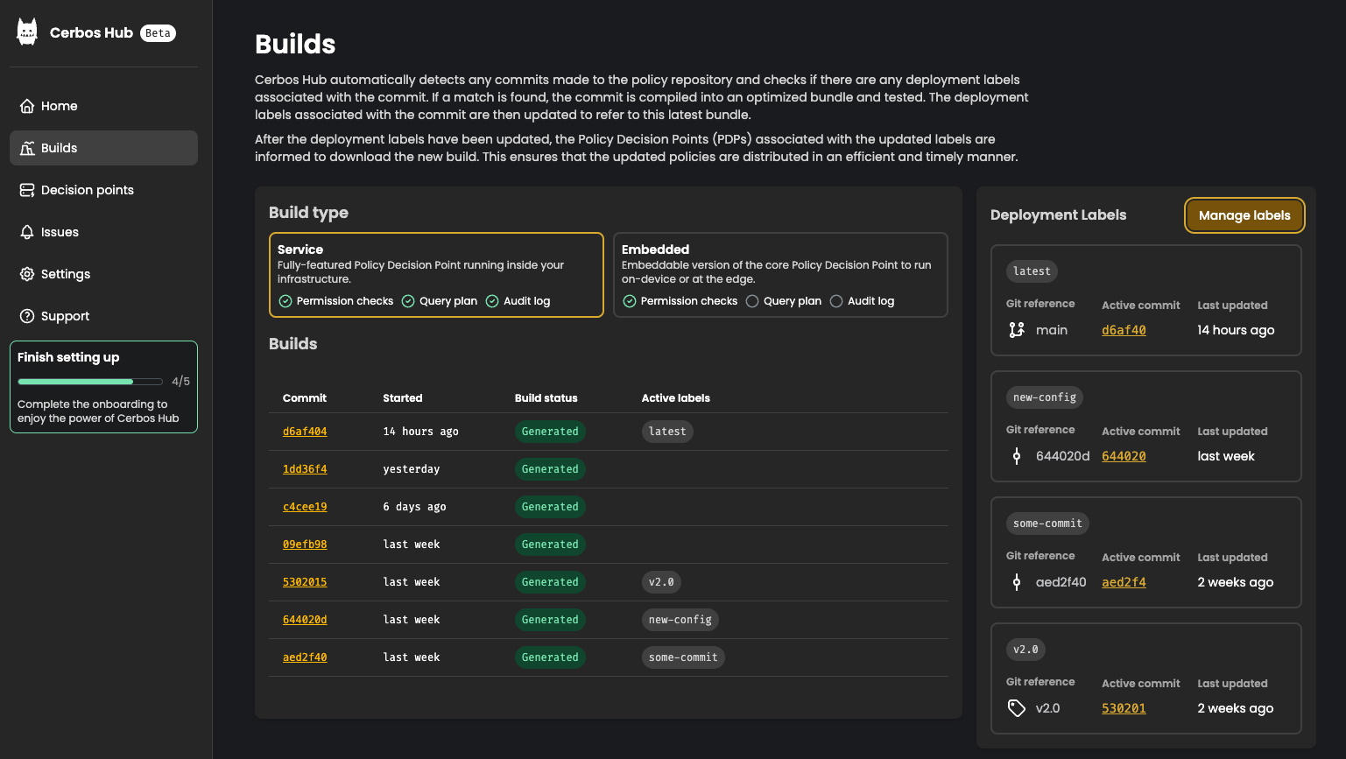This screenshot has height=759, width=1346.
Task: Go to Issues page
Action: (103, 232)
